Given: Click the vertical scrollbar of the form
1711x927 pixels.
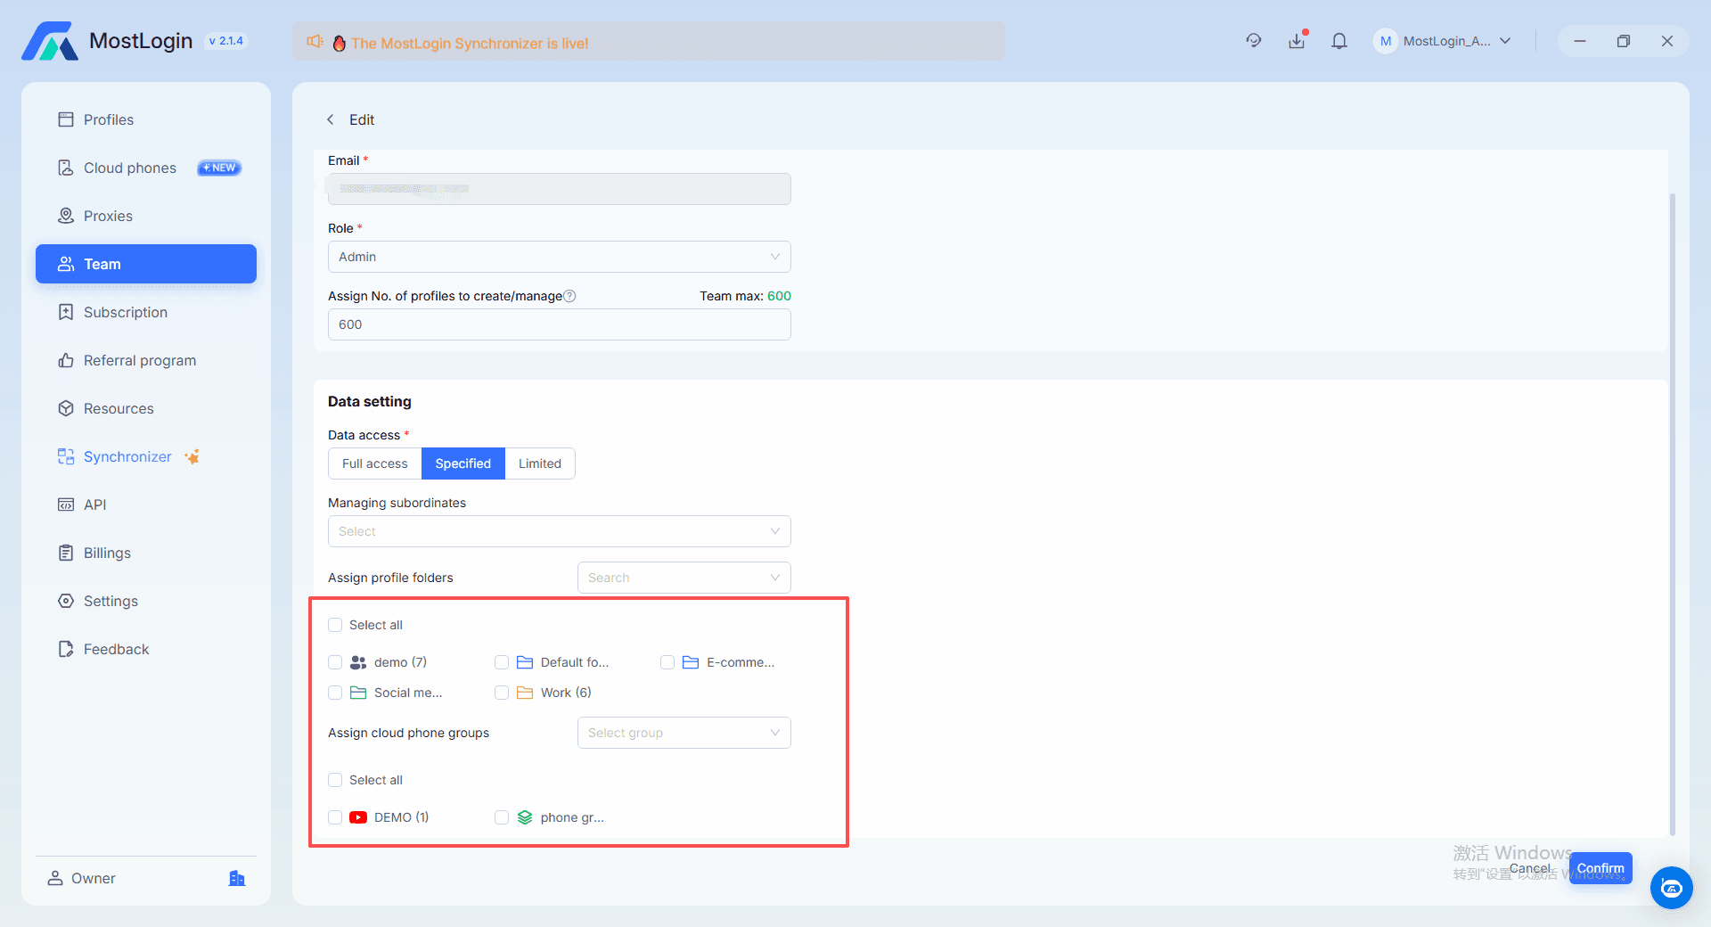Looking at the screenshot, I should [1673, 513].
